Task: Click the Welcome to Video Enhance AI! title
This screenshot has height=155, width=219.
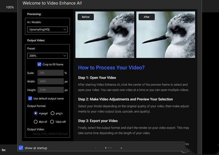Action: [x=52, y=3]
